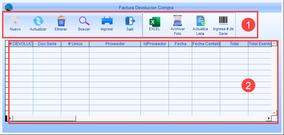
Task: Exit via the Salir icon
Action: pyautogui.click(x=130, y=21)
